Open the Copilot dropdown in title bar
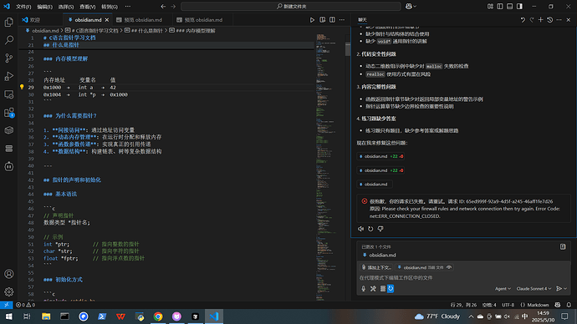 (411, 6)
